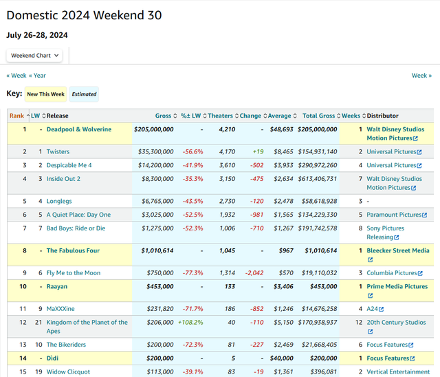This screenshot has width=440, height=377.
Task: Click the blue Estimated key swatch
Action: [x=84, y=94]
